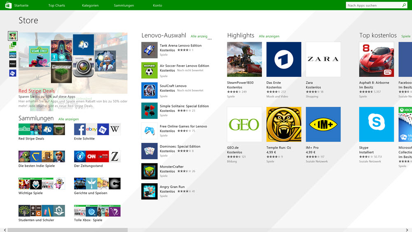The width and height of the screenshot is (412, 232).
Task: Click the scroll left arrow
Action: click(5, 230)
